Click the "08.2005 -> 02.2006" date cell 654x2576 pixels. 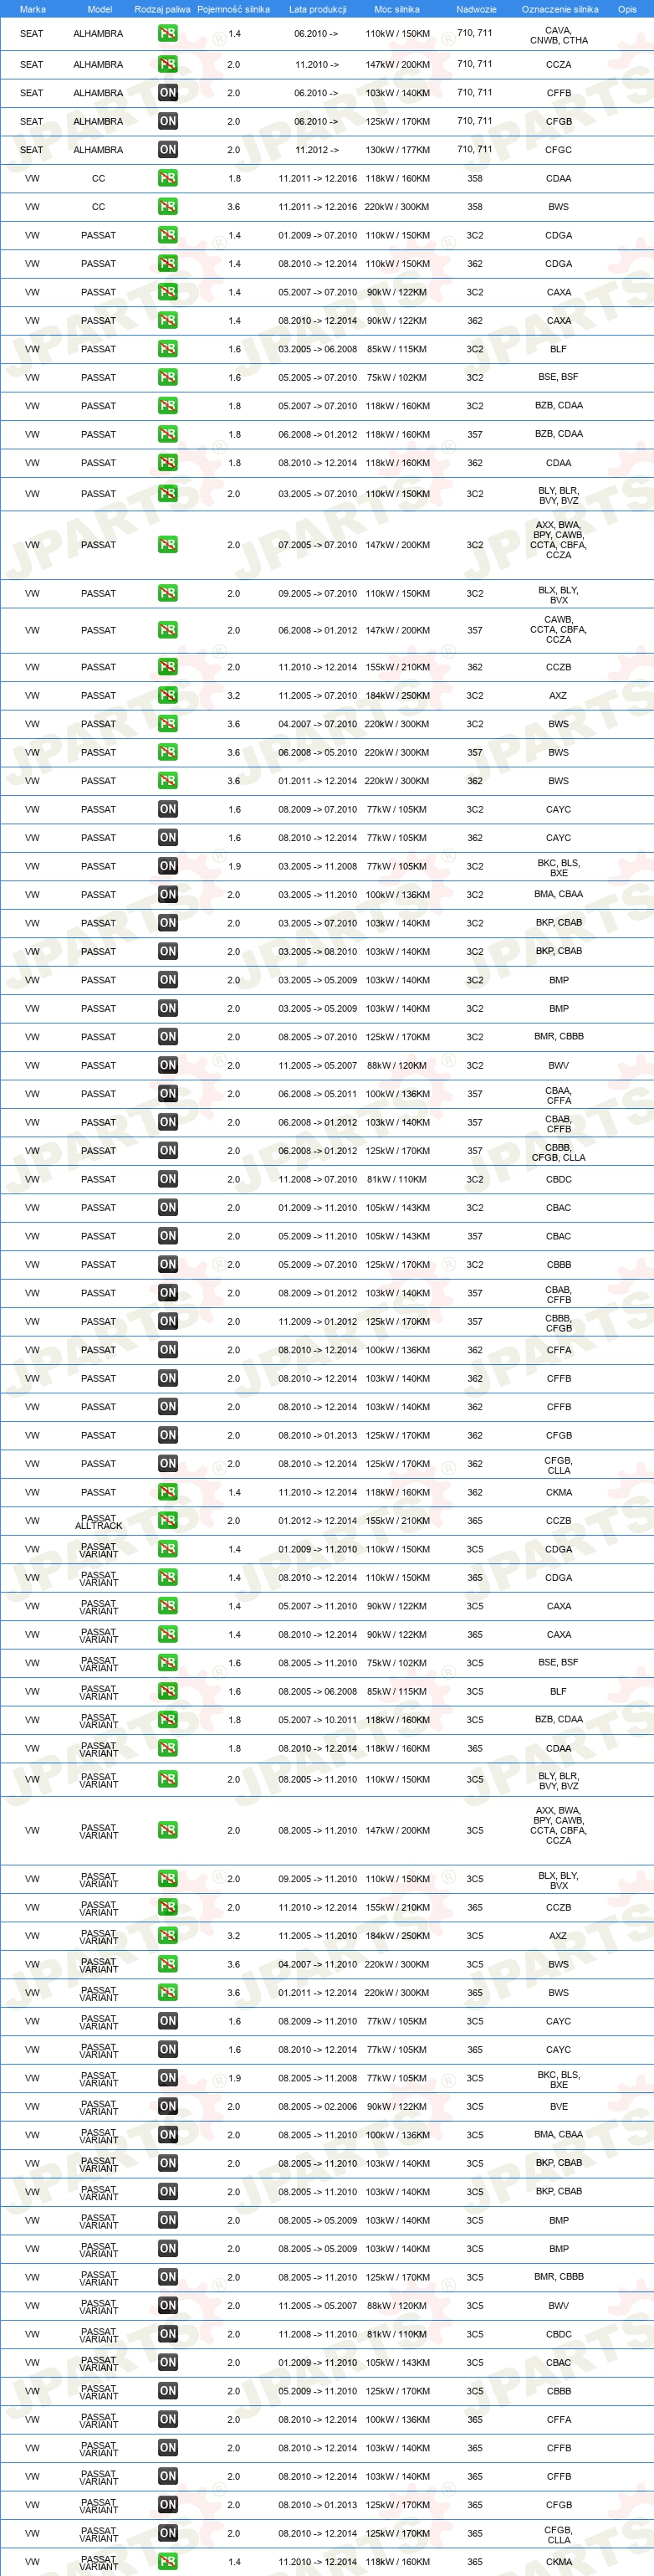(x=317, y=2106)
